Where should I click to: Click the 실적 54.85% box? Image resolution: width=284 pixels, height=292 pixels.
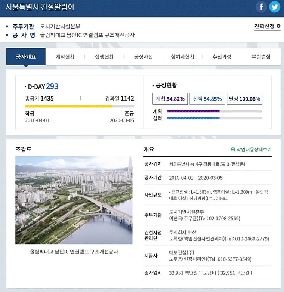point(207,99)
